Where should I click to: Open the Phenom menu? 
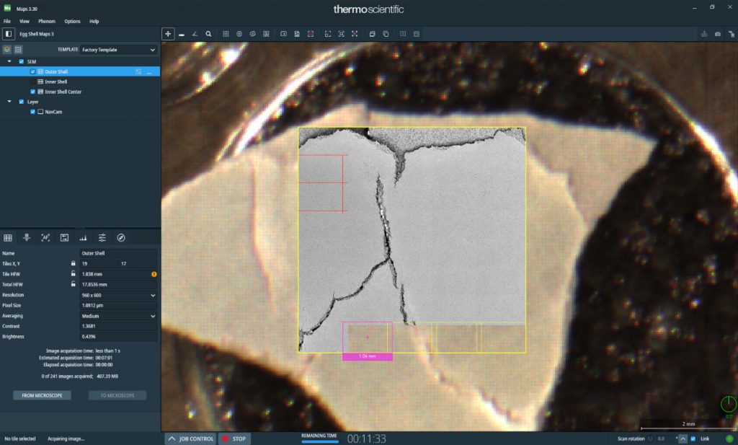pos(48,21)
